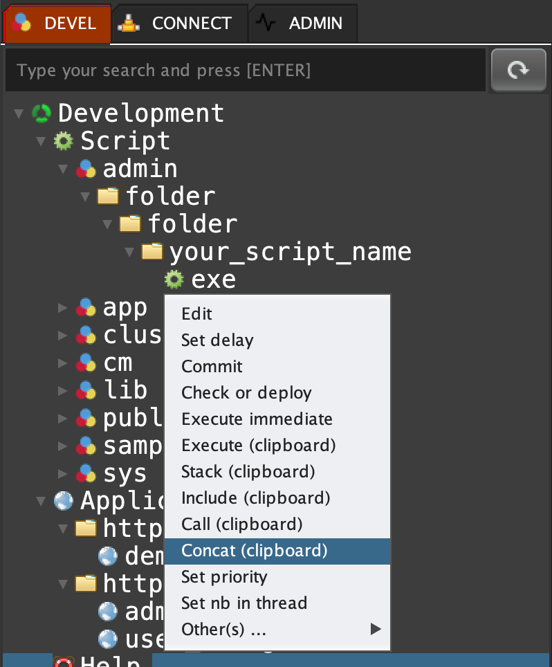The image size is (552, 667).
Task: Select Concat (clipboard) from context menu
Action: click(254, 551)
